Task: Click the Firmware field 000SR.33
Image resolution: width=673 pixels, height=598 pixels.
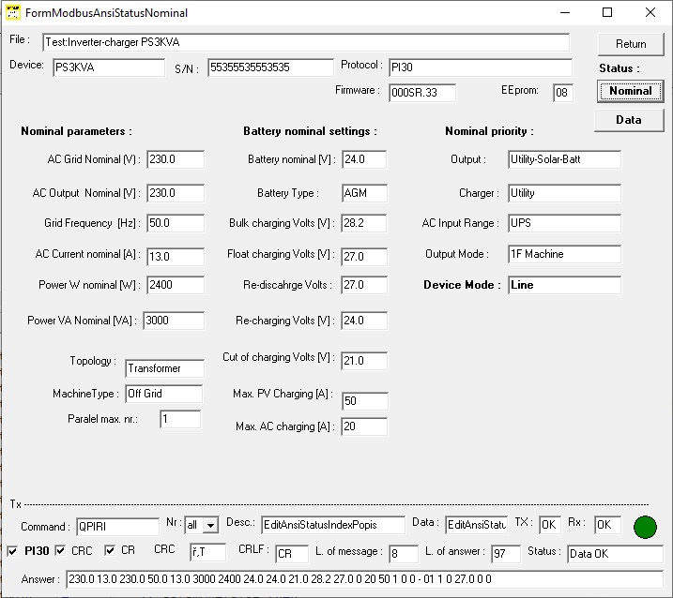Action: (421, 92)
